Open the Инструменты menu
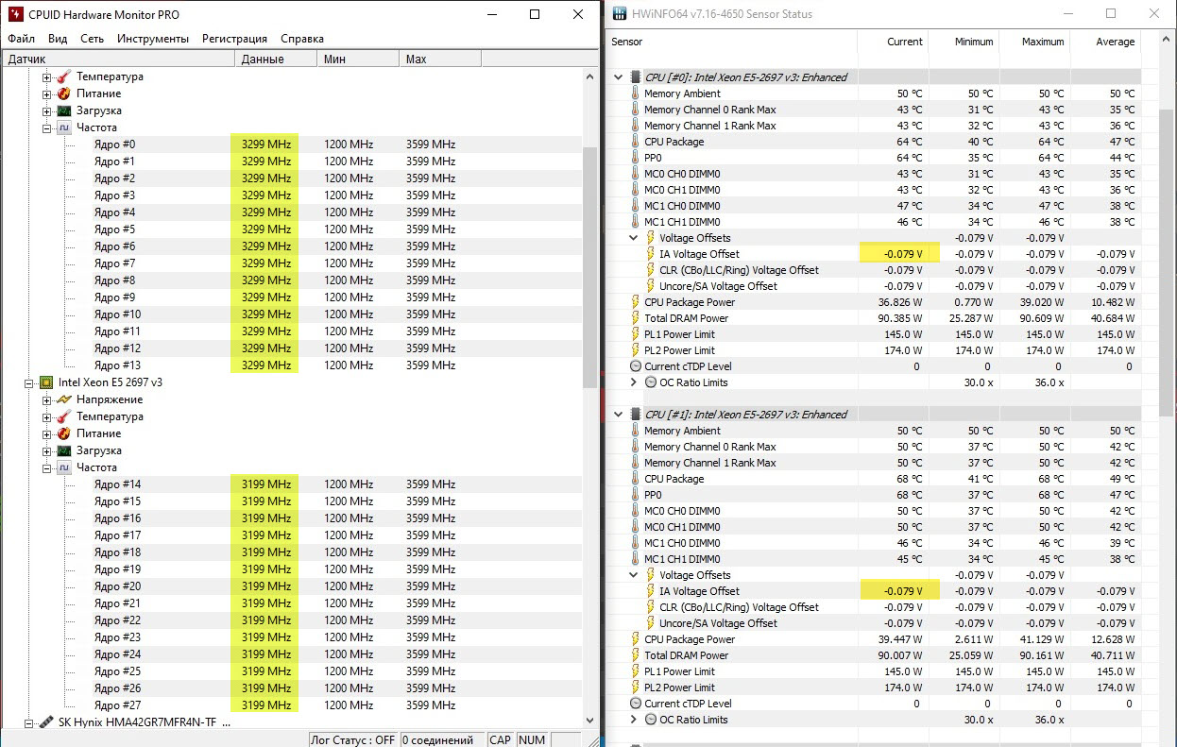The image size is (1177, 747). (154, 39)
